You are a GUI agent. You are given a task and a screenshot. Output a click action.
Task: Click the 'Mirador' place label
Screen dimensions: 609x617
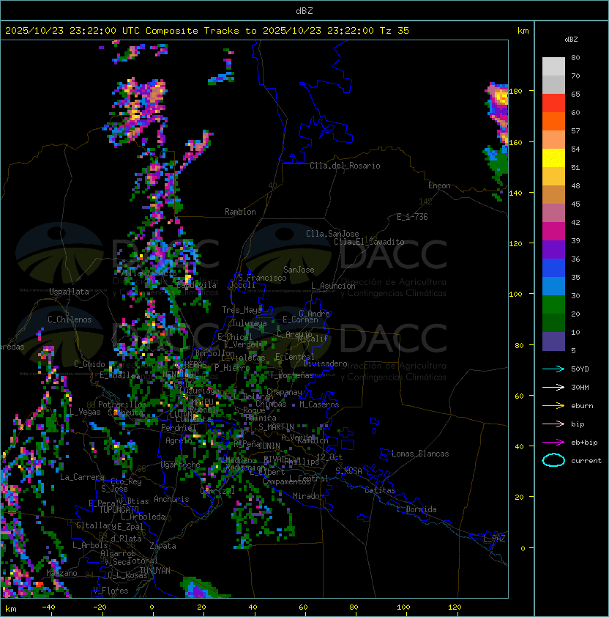tap(308, 496)
